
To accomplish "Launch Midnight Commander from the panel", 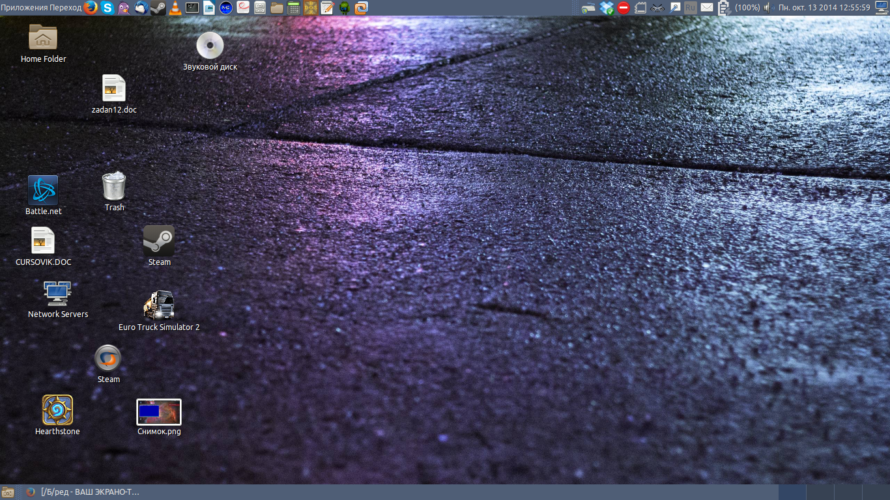I will pos(225,8).
